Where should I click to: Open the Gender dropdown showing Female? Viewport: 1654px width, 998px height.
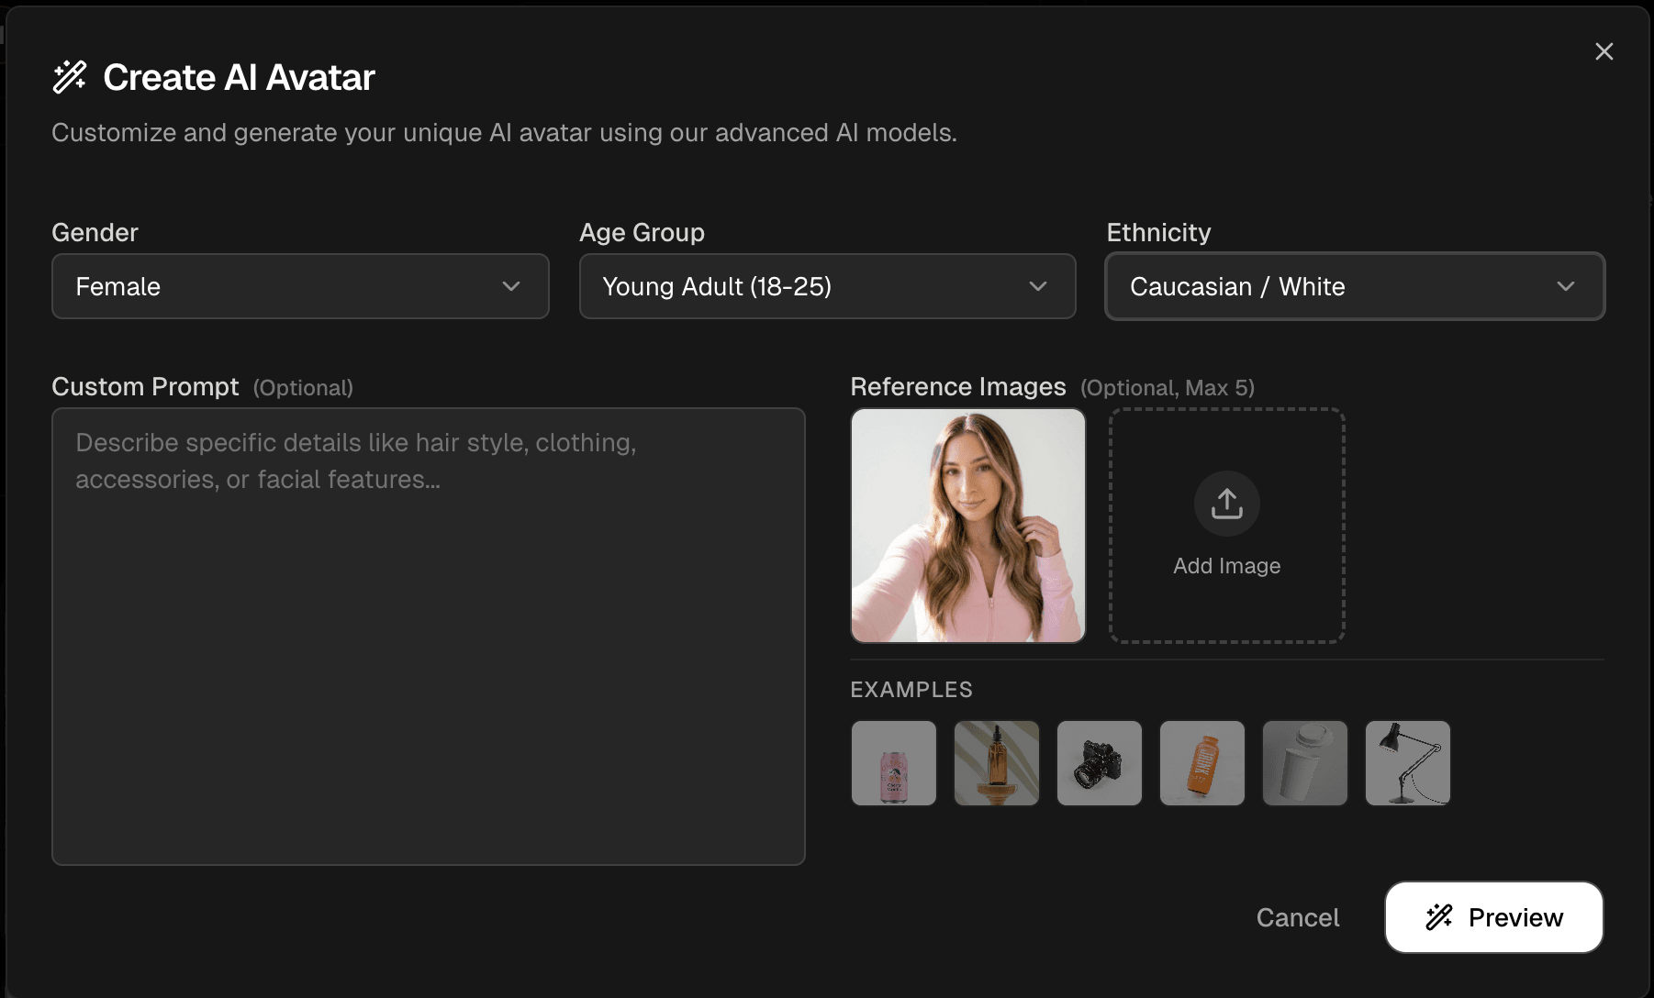[x=299, y=286]
